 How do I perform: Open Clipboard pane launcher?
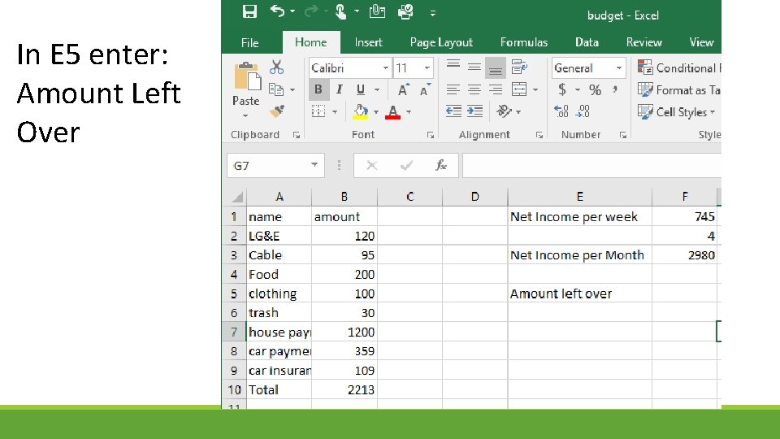click(x=297, y=135)
